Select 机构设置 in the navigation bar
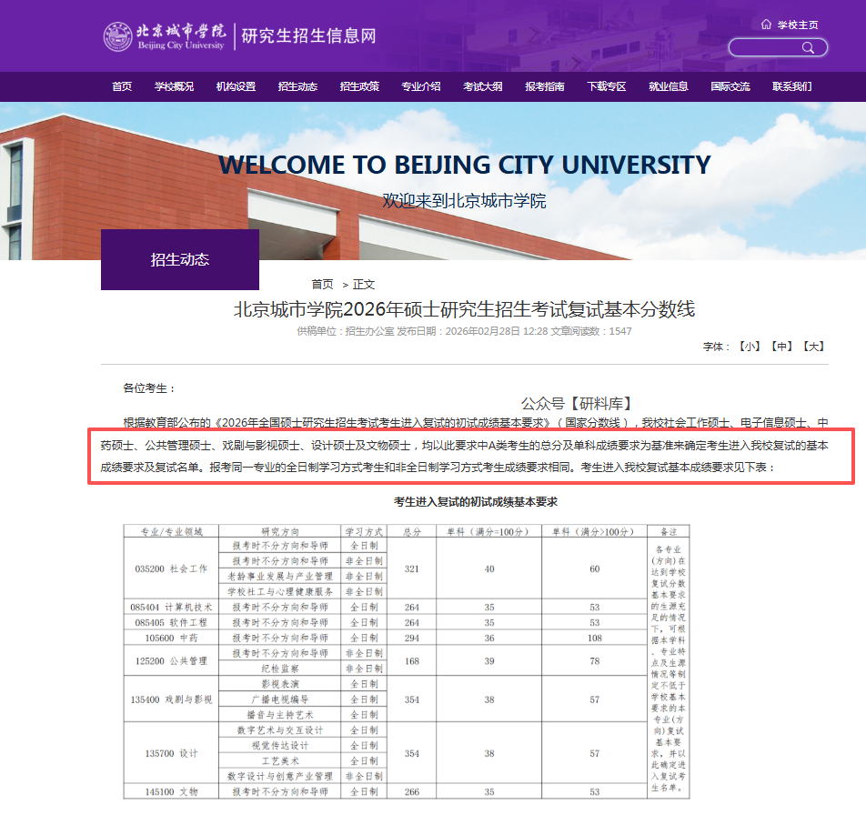 pyautogui.click(x=236, y=86)
